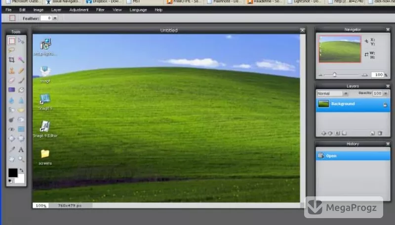Switch to the FreeOTFE browser tab

184,2
